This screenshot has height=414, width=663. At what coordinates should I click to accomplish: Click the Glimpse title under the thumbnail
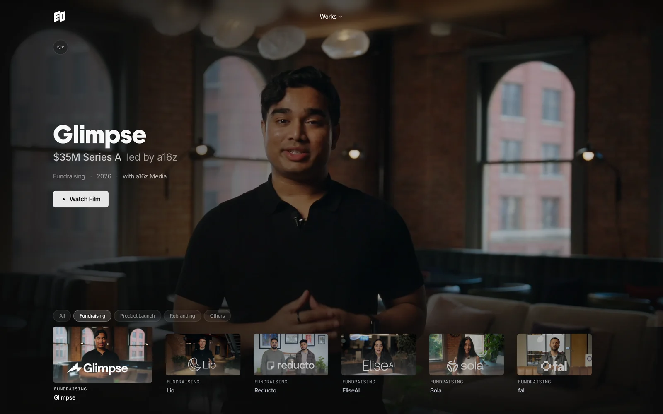click(65, 397)
